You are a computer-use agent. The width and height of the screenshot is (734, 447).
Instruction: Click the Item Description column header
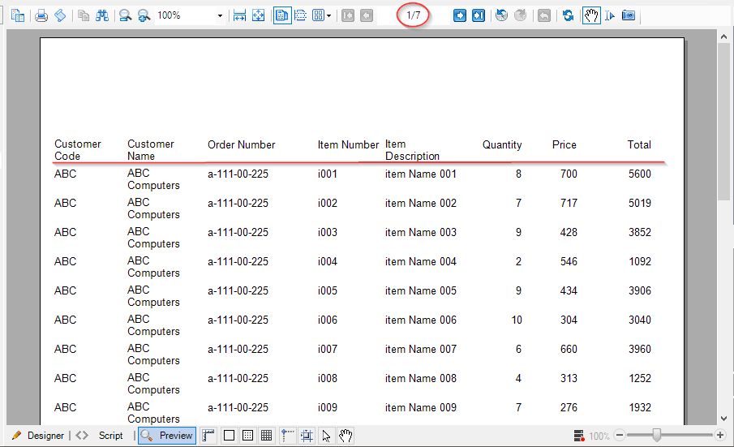pyautogui.click(x=412, y=150)
